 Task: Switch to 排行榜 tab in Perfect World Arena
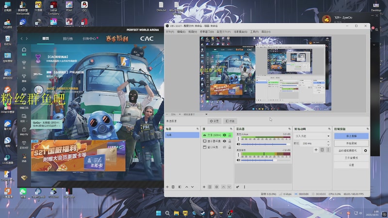tap(67, 39)
